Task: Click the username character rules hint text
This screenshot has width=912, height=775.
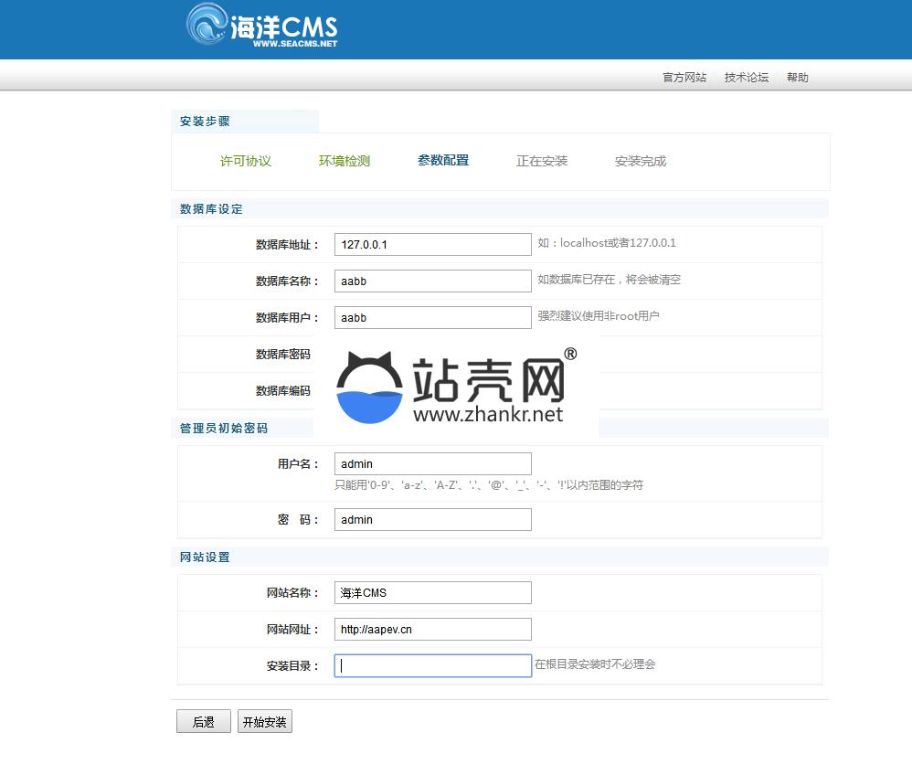Action: pyautogui.click(x=489, y=484)
